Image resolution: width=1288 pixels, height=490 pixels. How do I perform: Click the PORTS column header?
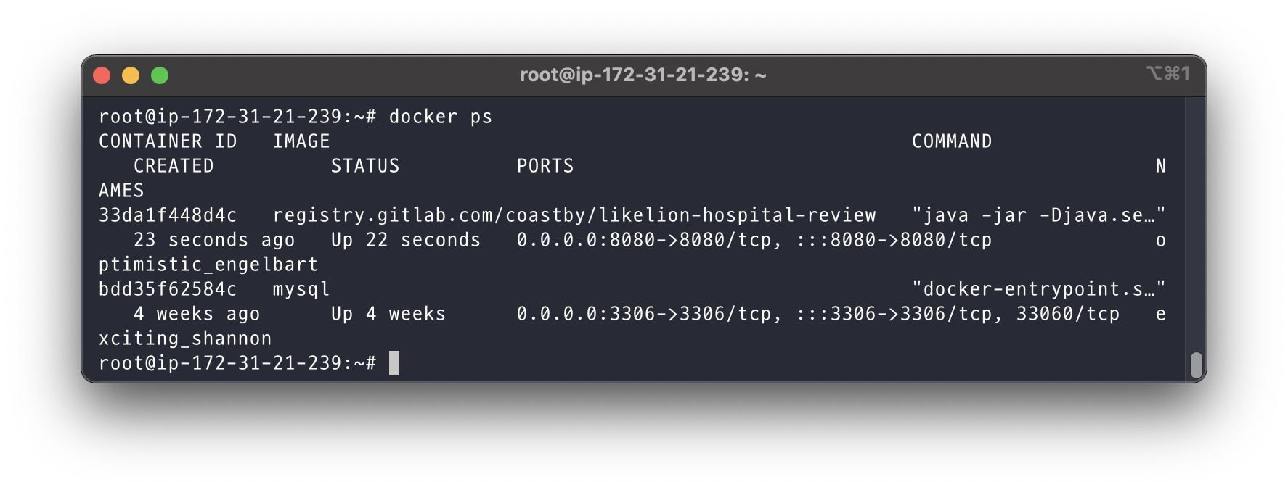point(545,166)
